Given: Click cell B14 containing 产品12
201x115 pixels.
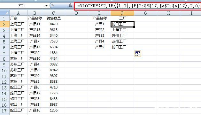Looking at the screenshot, I should [35, 93].
